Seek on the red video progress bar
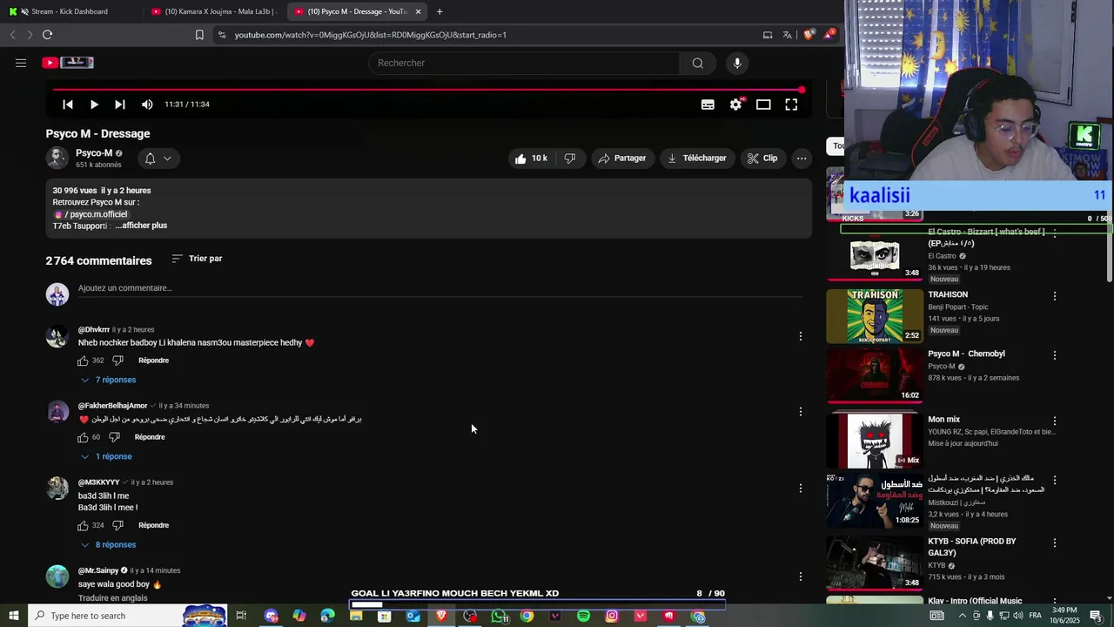Image resolution: width=1114 pixels, height=627 pixels. (427, 89)
